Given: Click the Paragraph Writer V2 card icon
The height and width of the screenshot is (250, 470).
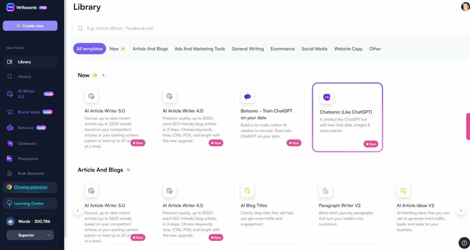Looking at the screenshot, I should tap(325, 191).
